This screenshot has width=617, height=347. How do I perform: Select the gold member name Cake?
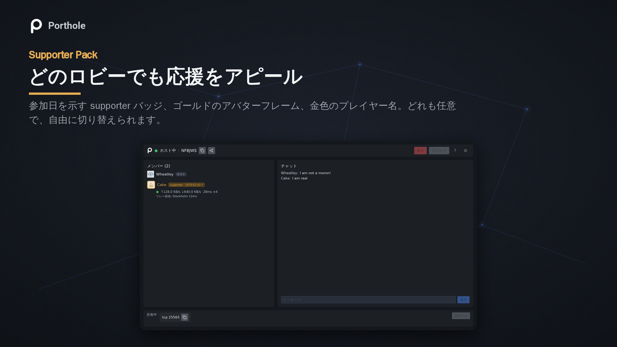pos(162,185)
